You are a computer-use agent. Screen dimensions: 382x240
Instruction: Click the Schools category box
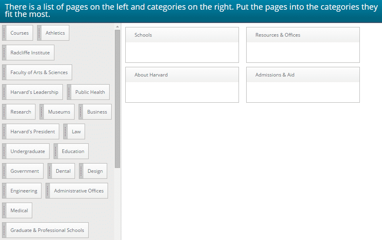[x=182, y=52]
